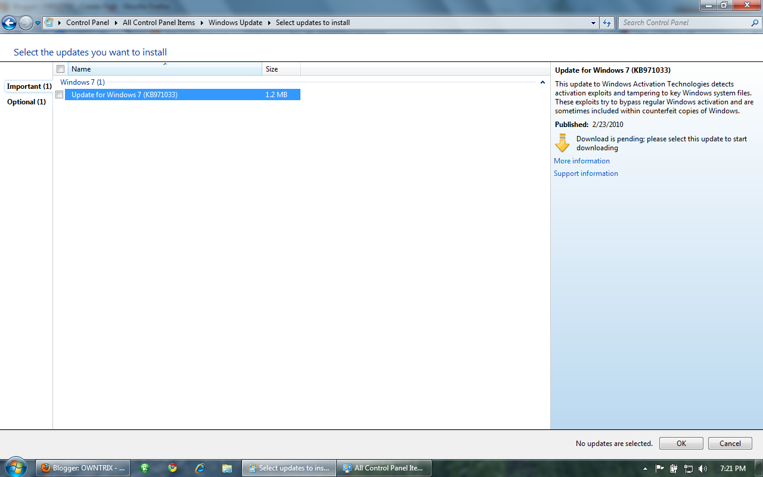Click the pending download arrow icon
The width and height of the screenshot is (763, 477).
click(x=561, y=143)
